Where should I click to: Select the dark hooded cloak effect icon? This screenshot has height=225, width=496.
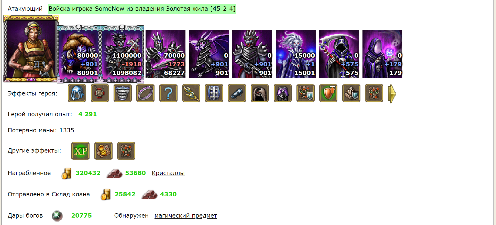(260, 93)
